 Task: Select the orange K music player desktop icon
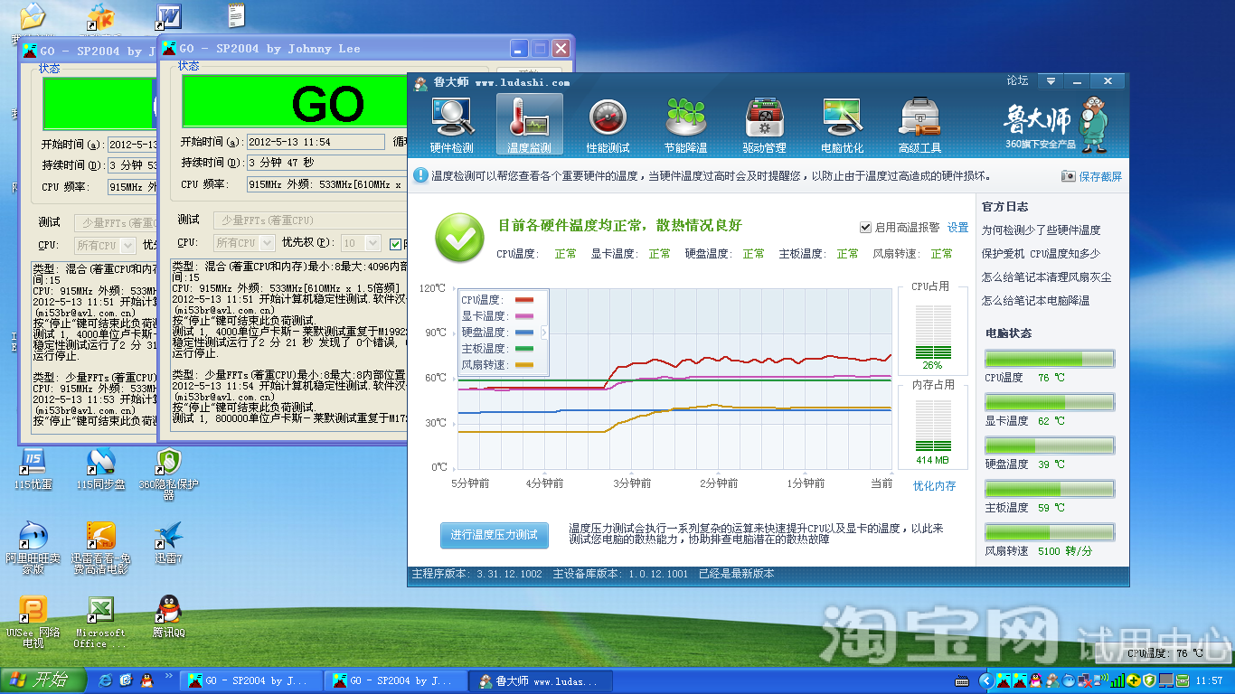tap(100, 15)
